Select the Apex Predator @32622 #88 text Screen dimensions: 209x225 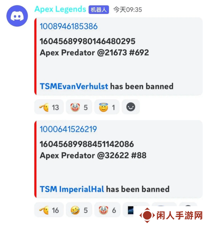93,156
